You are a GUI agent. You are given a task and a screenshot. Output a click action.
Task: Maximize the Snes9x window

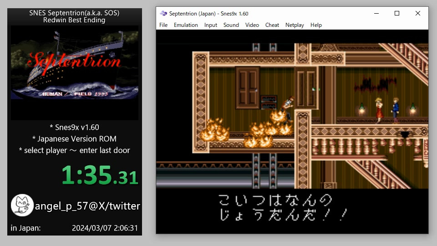point(397,13)
